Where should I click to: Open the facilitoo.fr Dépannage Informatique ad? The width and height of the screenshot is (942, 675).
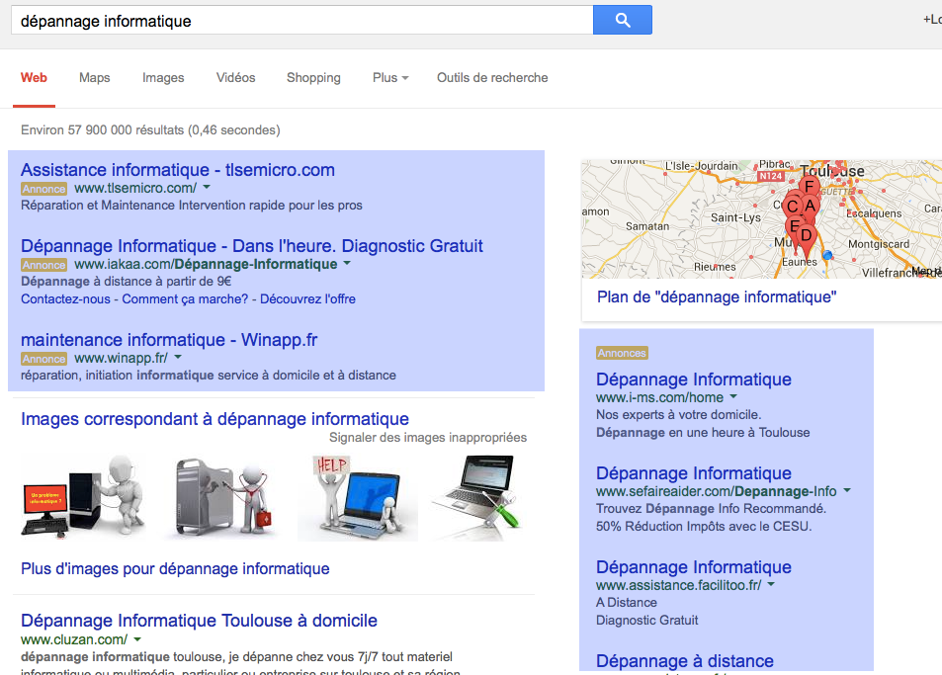694,567
